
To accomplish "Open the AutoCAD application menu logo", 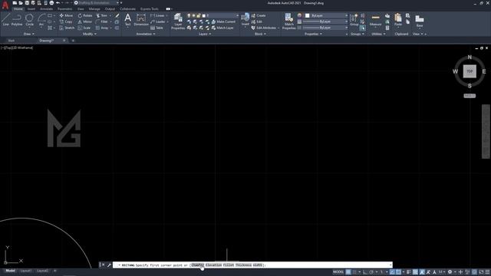I will pos(5,5).
